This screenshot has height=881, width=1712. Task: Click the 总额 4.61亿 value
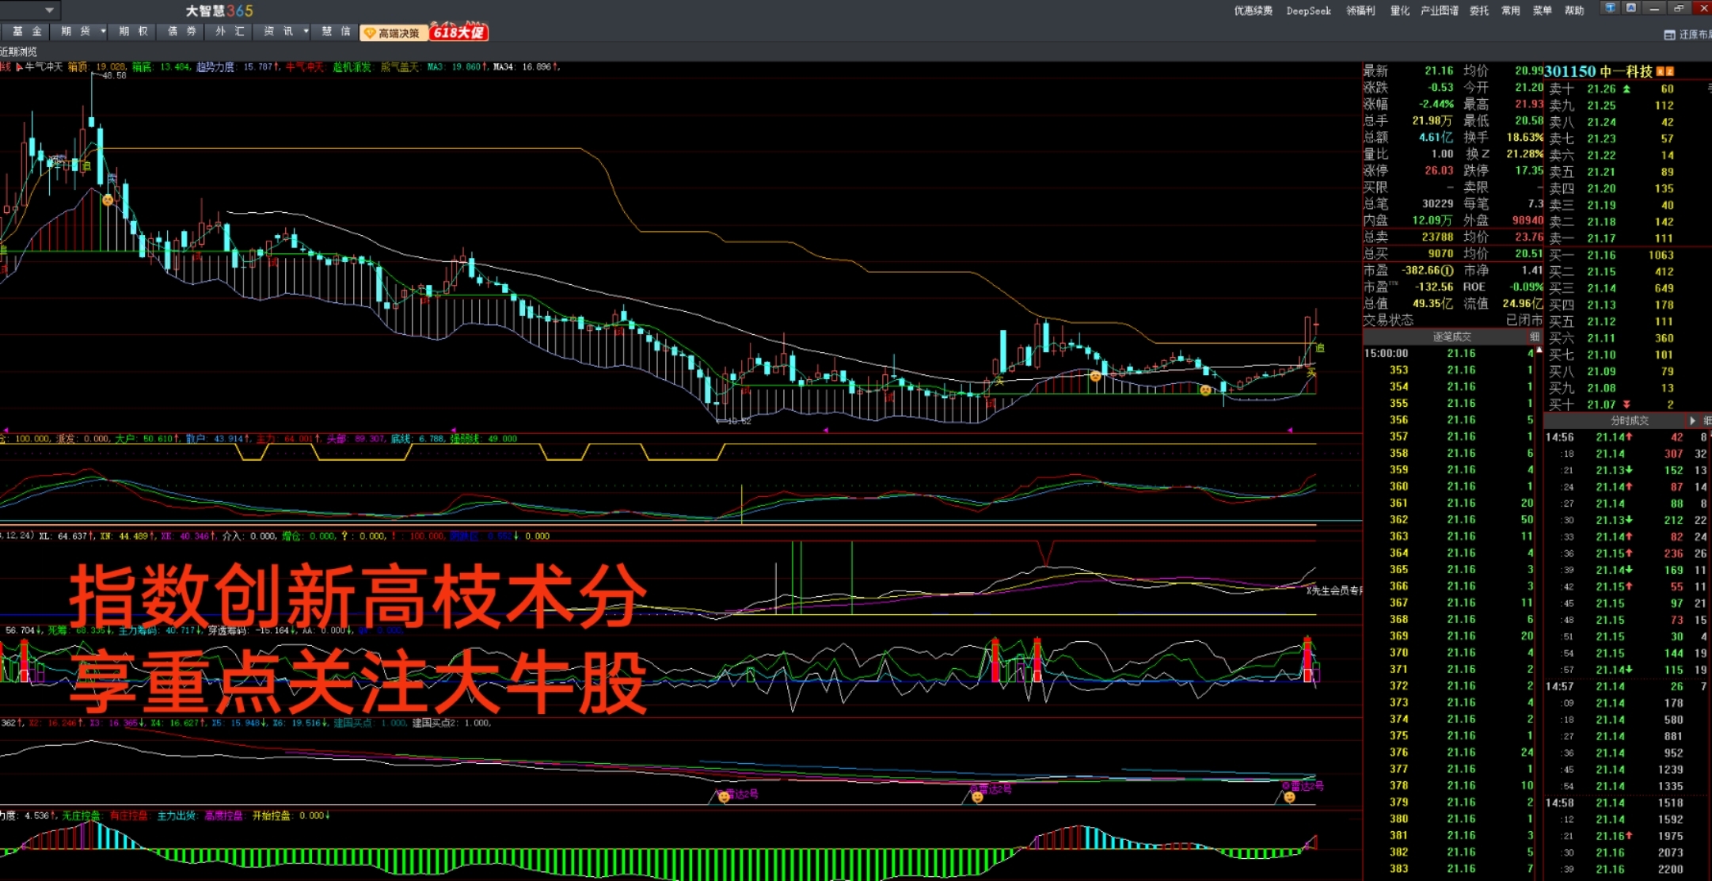[x=1436, y=137]
